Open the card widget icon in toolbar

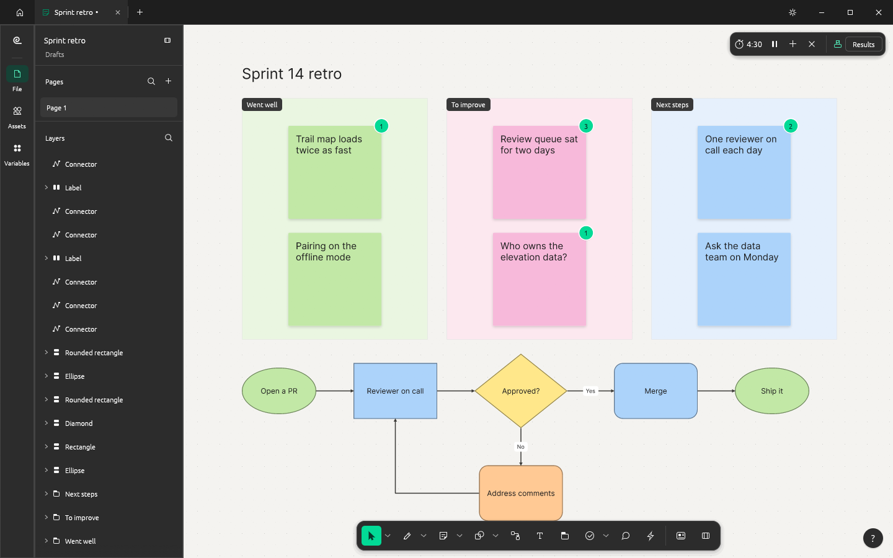(x=680, y=536)
